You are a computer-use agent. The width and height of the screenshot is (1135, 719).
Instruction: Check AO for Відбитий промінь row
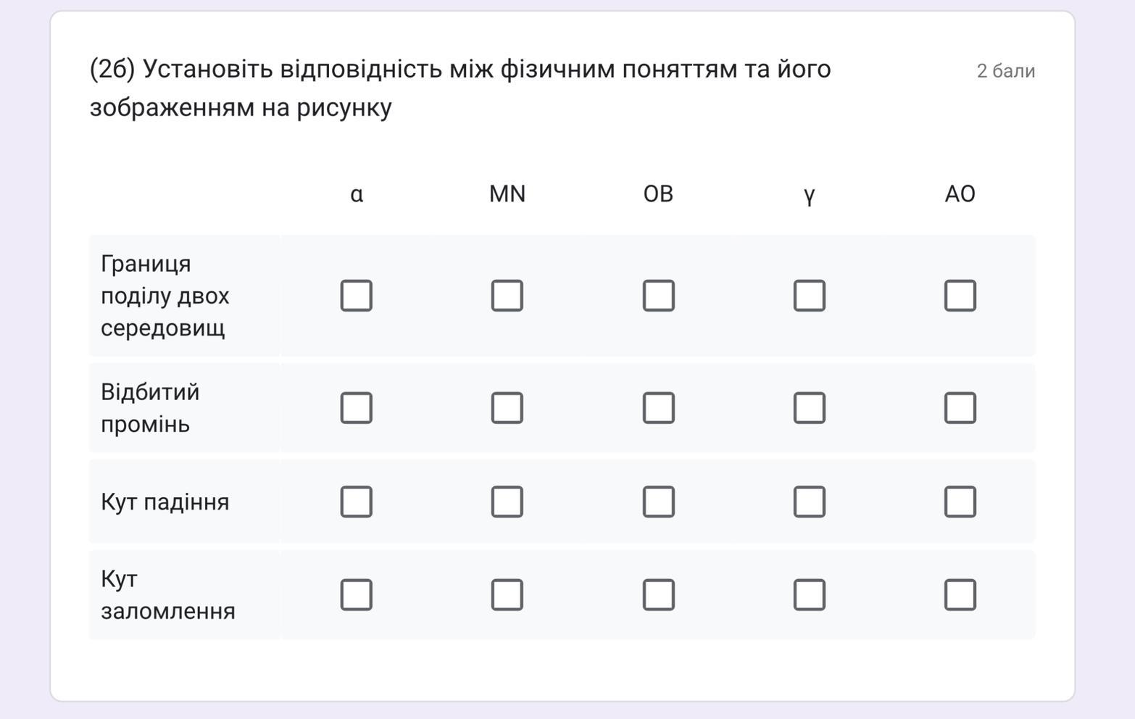click(x=960, y=408)
